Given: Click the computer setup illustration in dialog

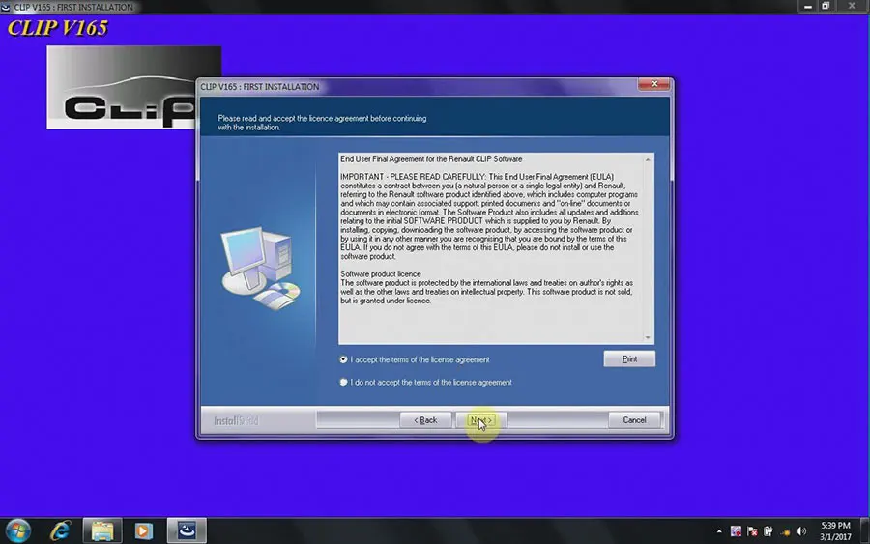Looking at the screenshot, I should 260,268.
